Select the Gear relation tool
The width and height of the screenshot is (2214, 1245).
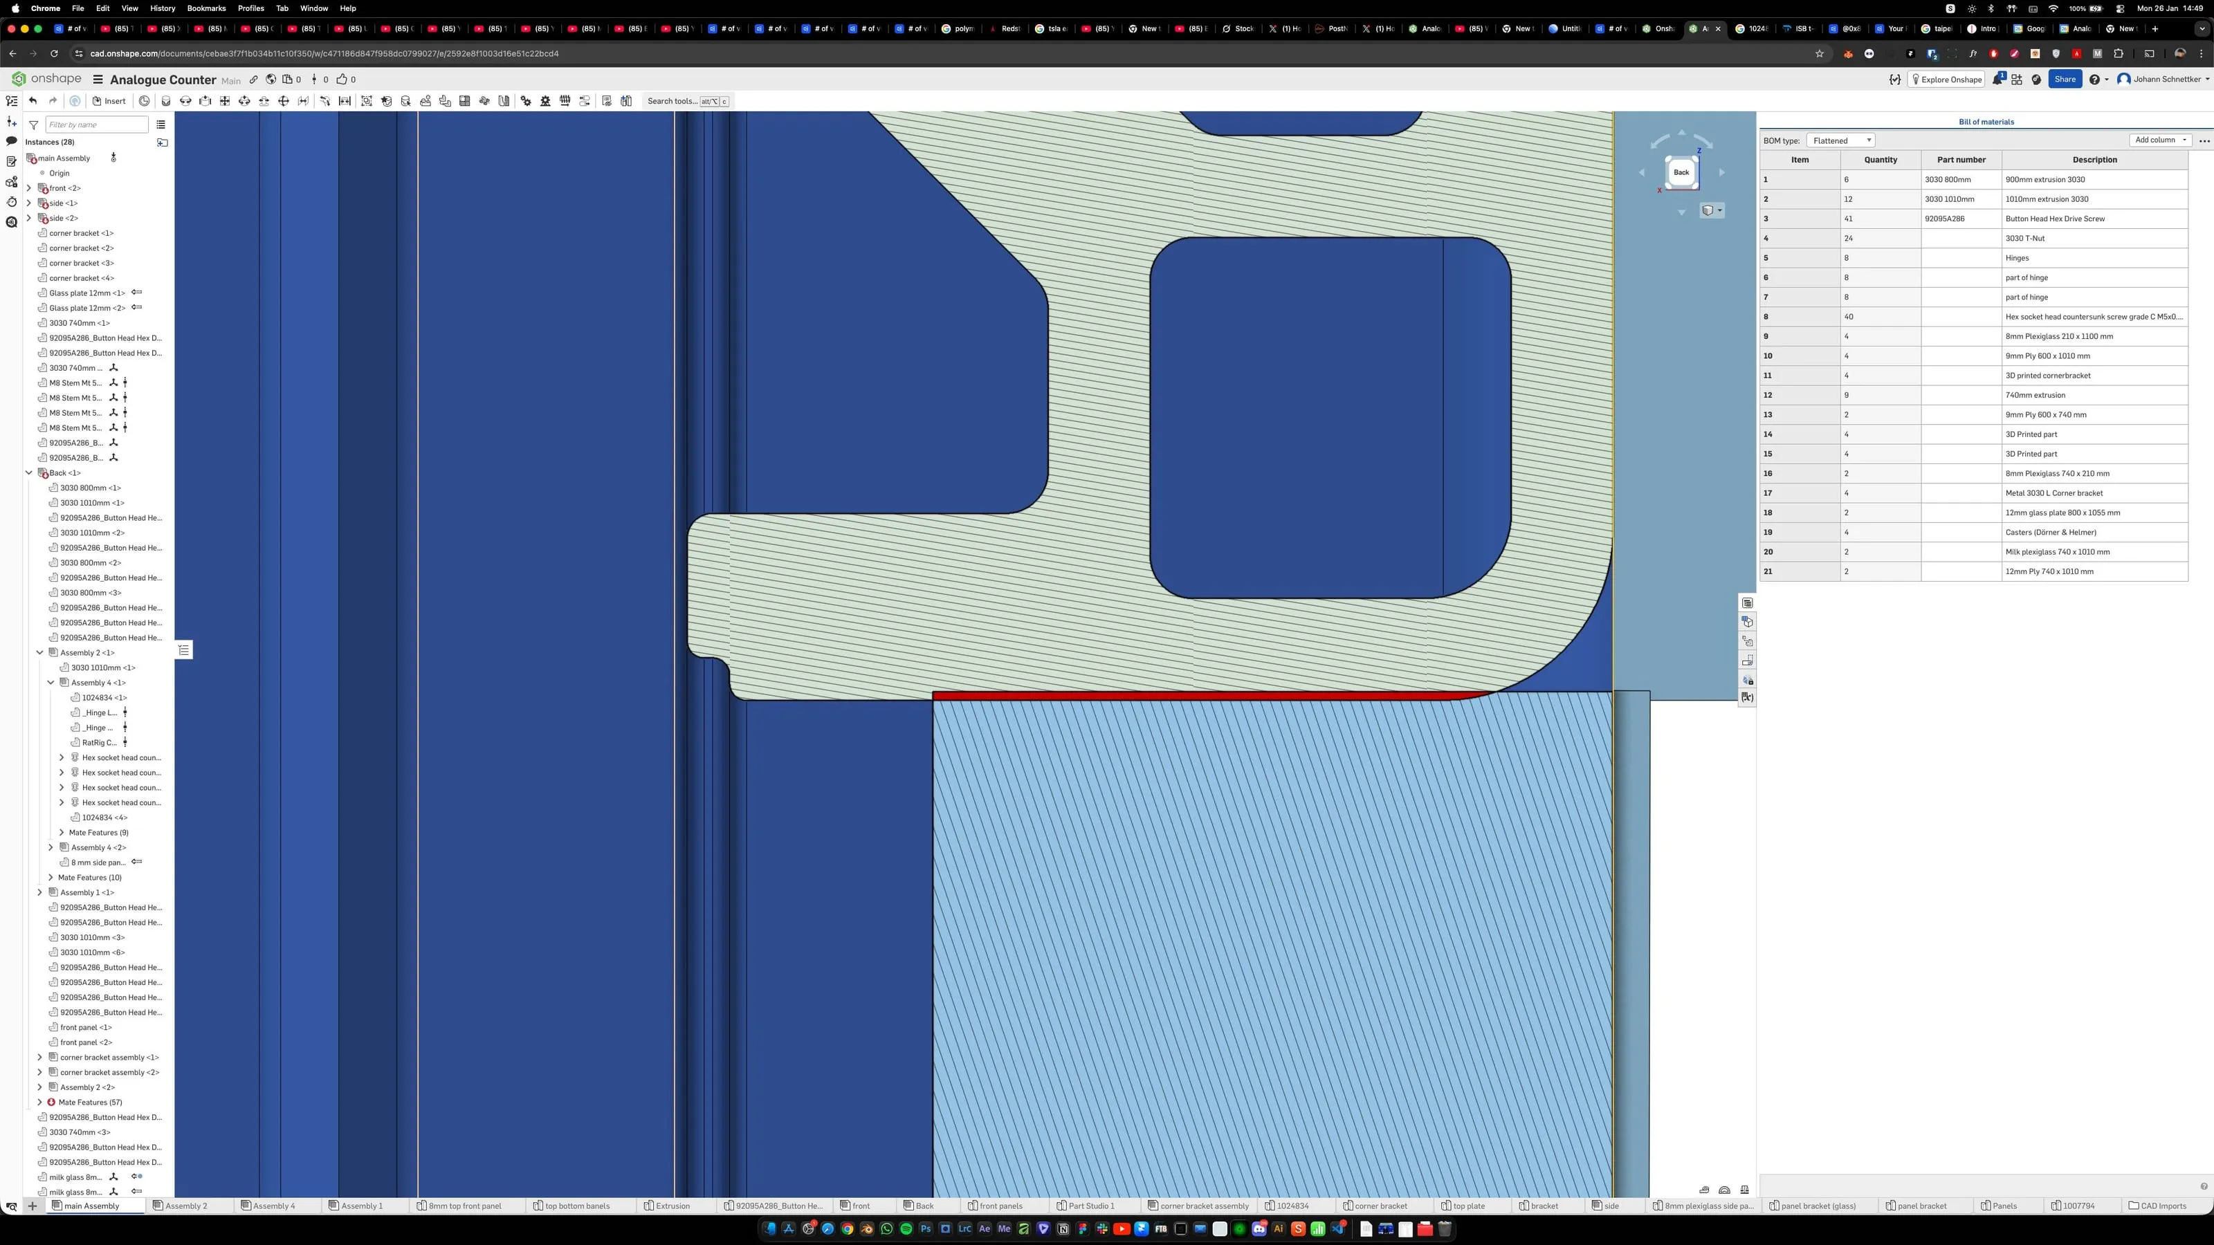(x=526, y=100)
